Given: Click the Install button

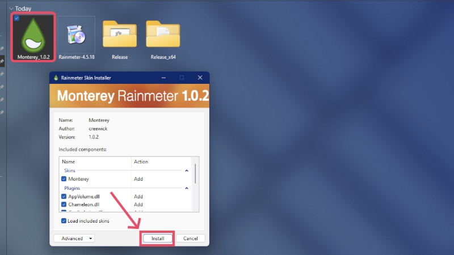Looking at the screenshot, I should (x=158, y=239).
